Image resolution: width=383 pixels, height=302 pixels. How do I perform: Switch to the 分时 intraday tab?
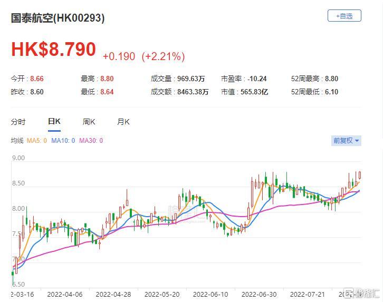[18, 122]
